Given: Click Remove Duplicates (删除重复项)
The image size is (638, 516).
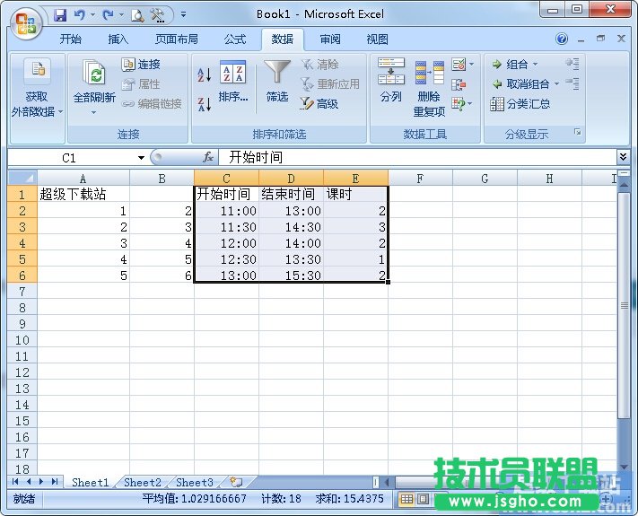Looking at the screenshot, I should tap(429, 89).
